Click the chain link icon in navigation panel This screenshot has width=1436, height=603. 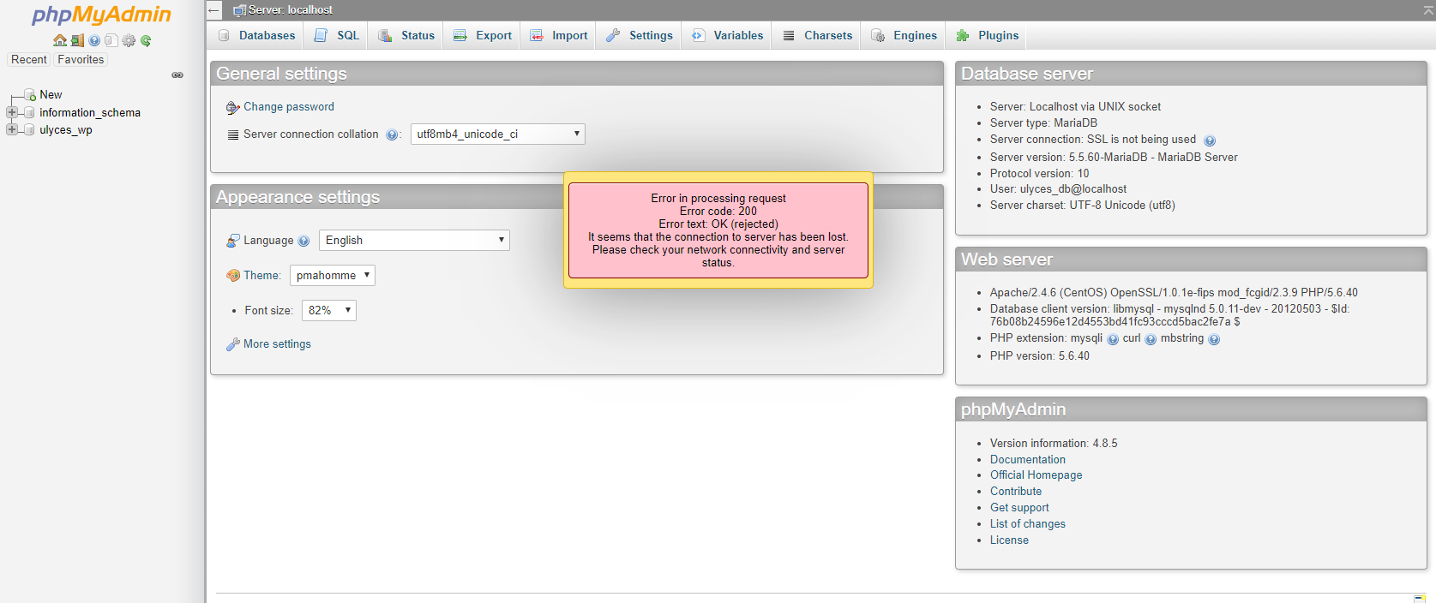[177, 75]
